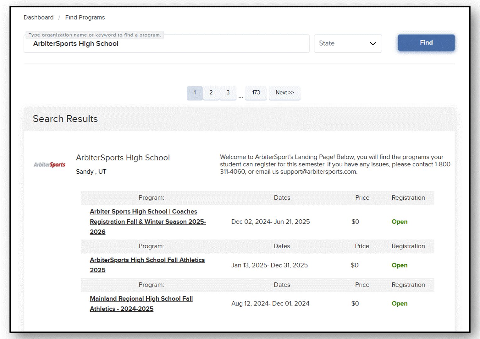This screenshot has height=339, width=480.
Task: Click the Sandy, UT location text
Action: (91, 172)
